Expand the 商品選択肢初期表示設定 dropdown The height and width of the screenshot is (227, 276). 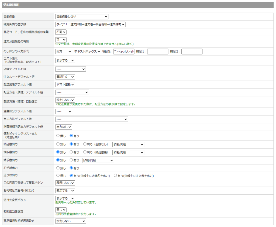70,221
